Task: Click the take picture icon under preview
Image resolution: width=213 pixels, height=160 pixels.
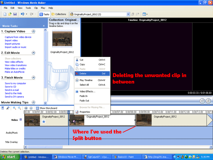Action: tap(208, 101)
